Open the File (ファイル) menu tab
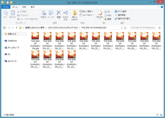The height and width of the screenshot is (118, 165). (6, 7)
